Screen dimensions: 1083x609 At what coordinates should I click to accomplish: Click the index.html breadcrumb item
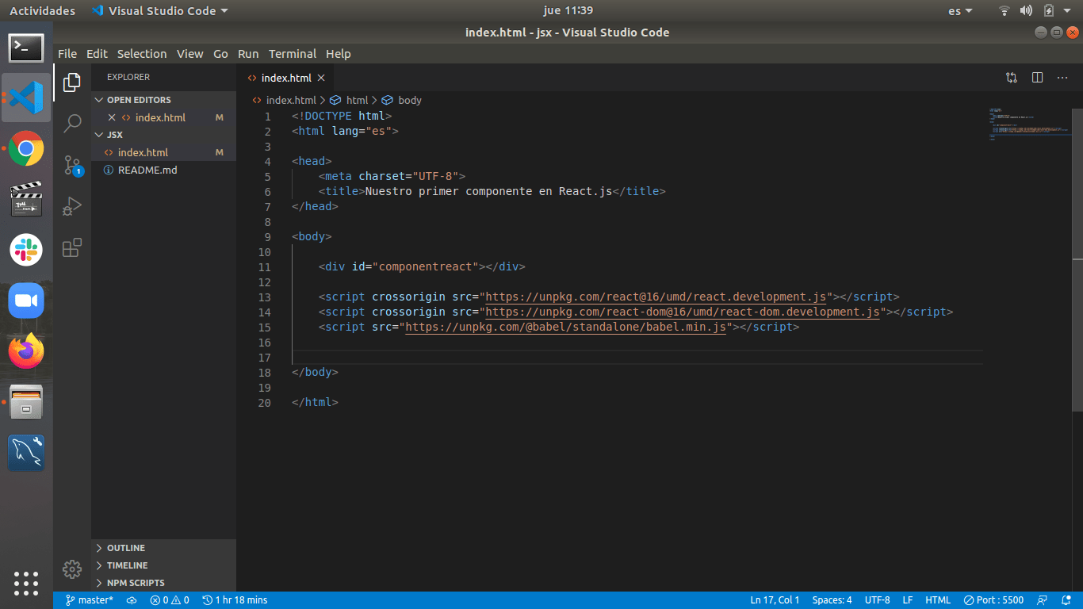tap(284, 100)
